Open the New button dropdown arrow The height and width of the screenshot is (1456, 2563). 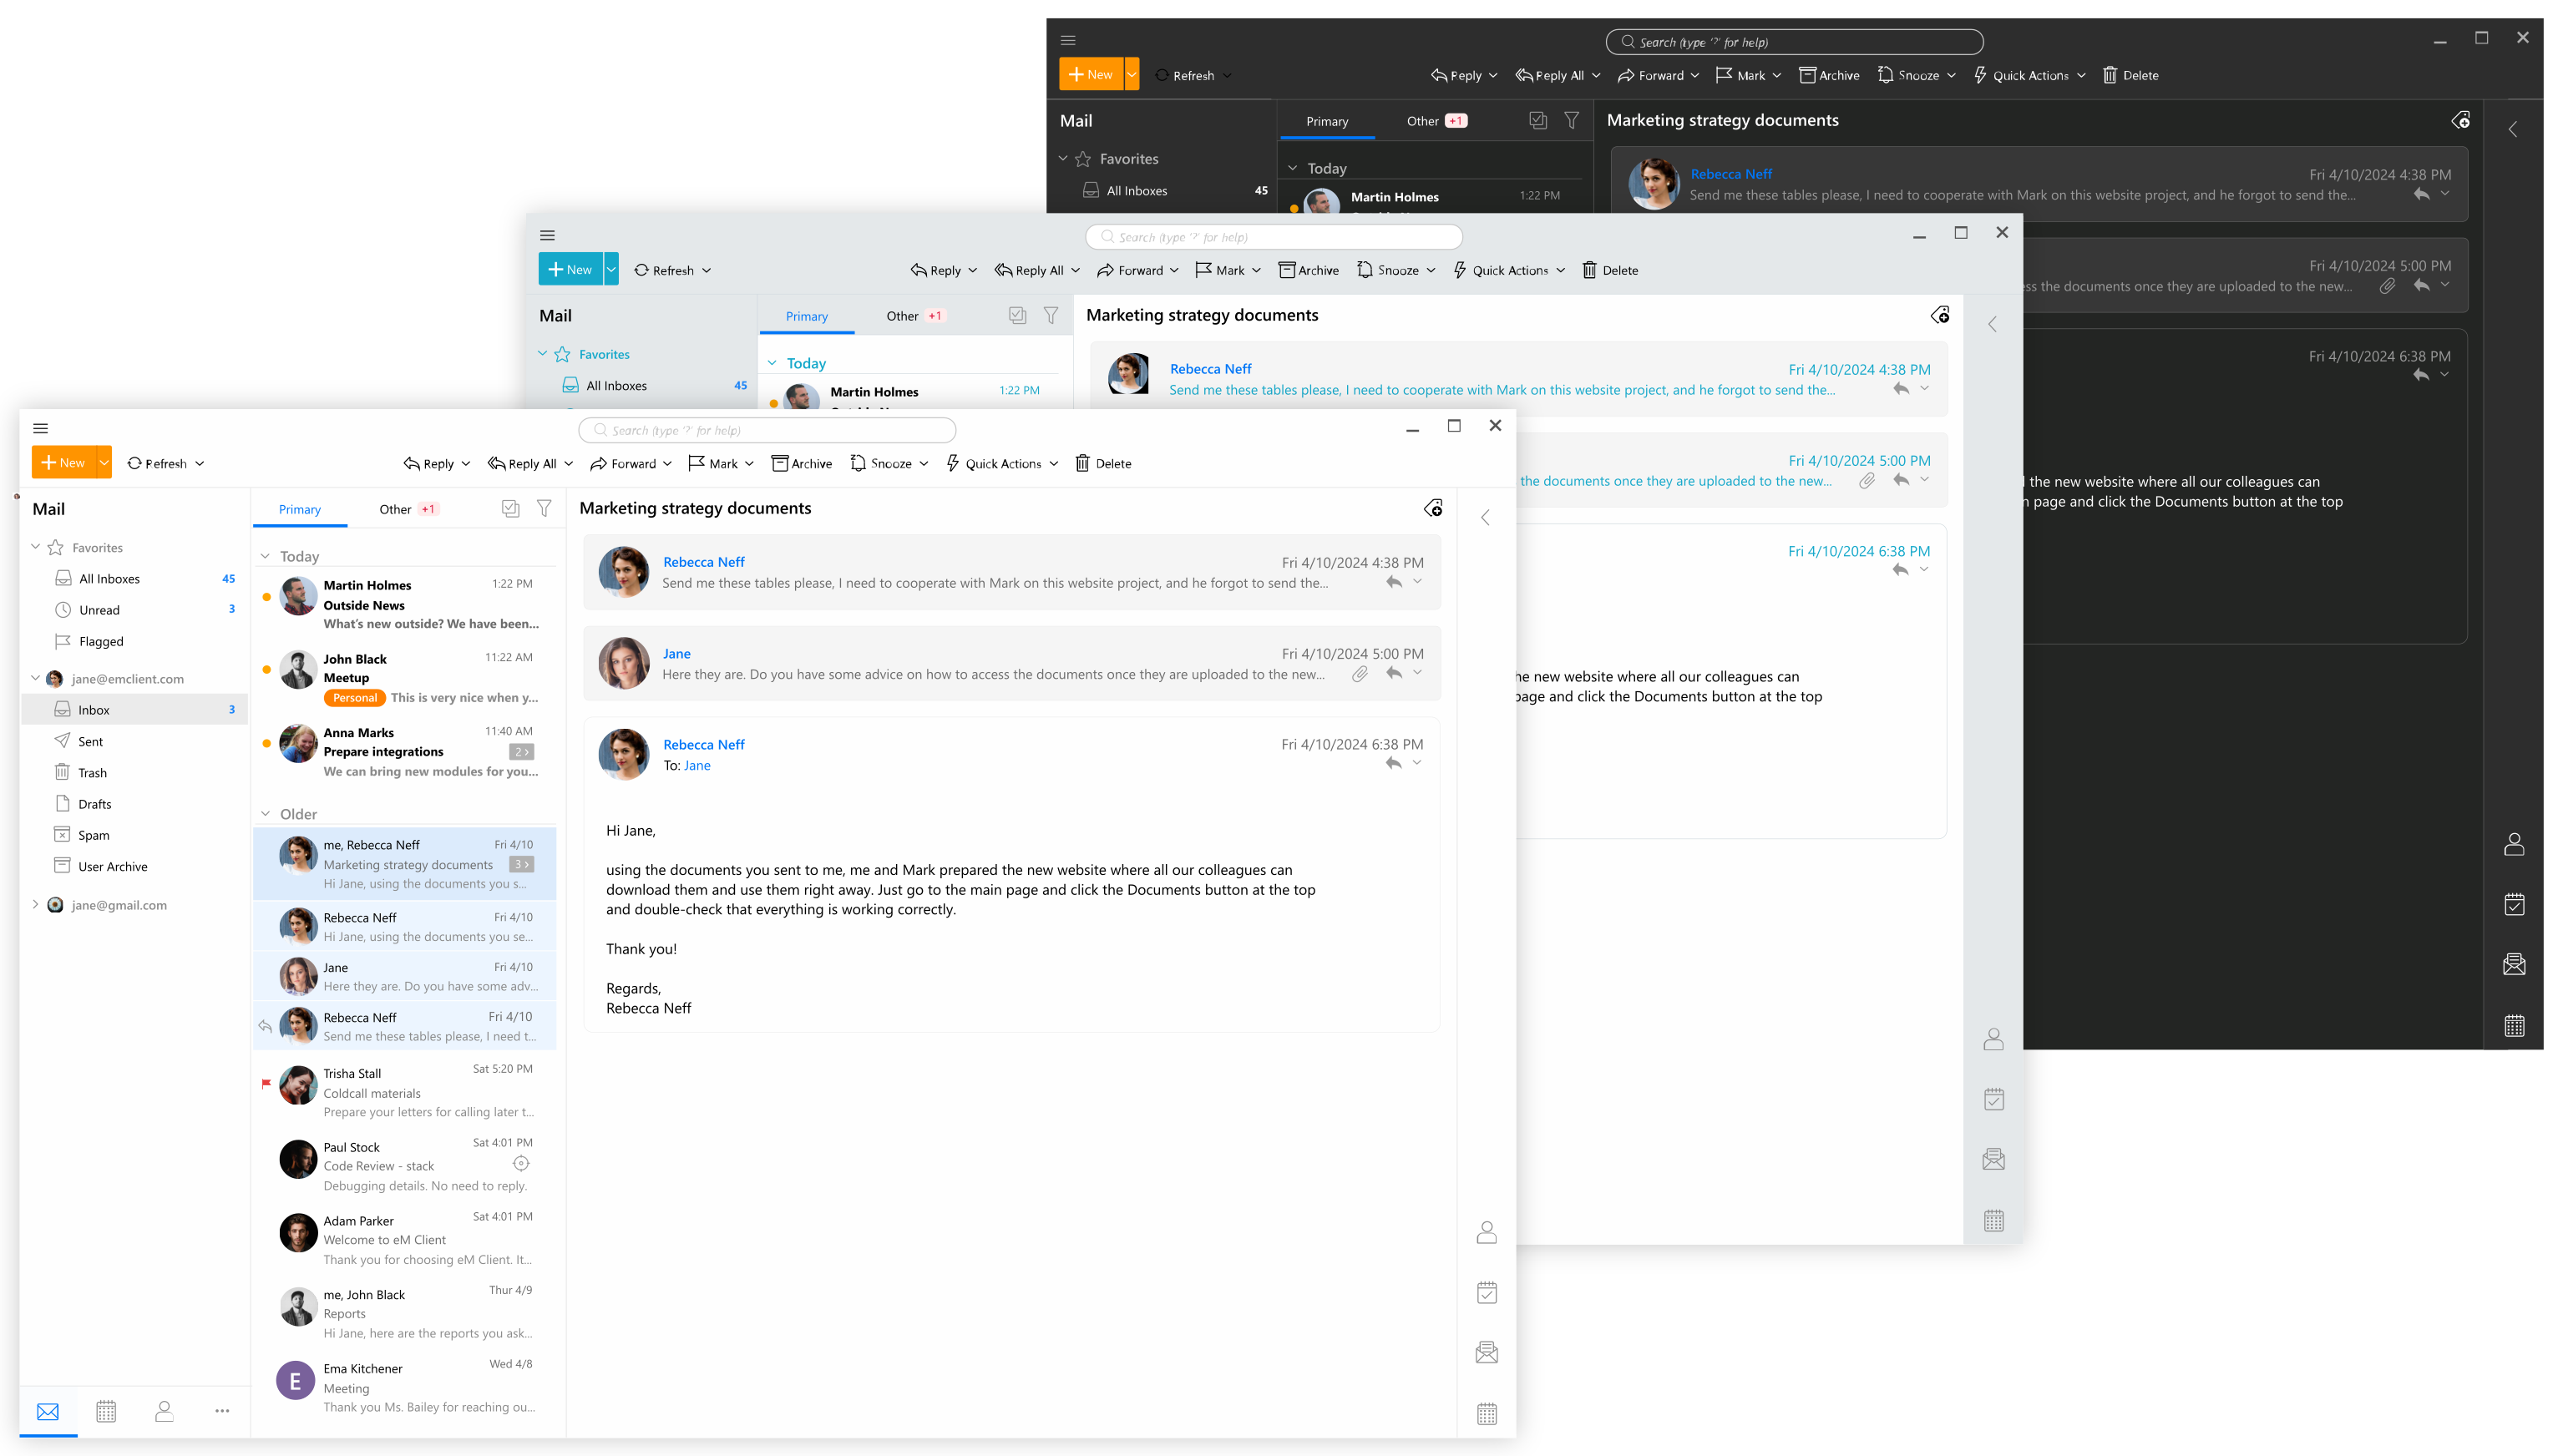point(104,462)
